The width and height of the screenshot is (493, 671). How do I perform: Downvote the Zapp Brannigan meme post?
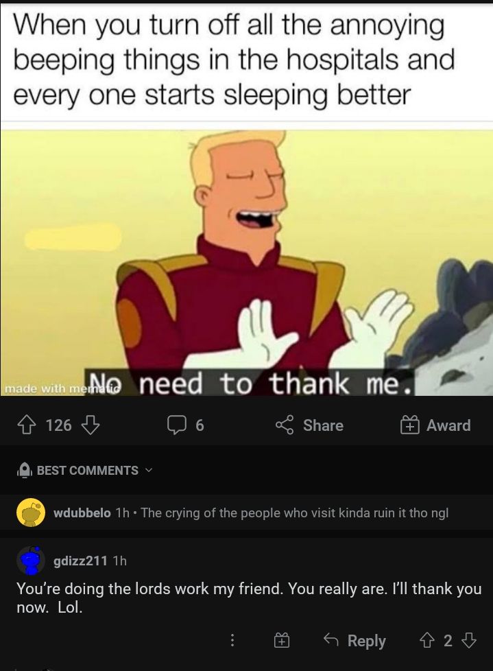91,425
